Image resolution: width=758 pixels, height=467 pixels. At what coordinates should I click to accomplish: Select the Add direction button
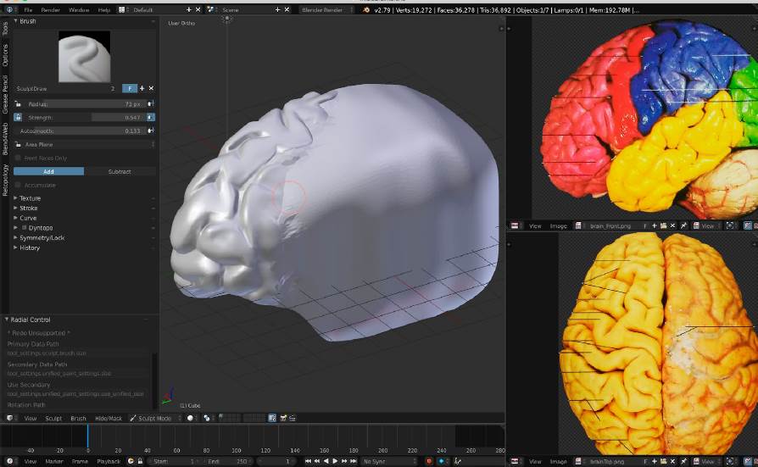[x=48, y=171]
